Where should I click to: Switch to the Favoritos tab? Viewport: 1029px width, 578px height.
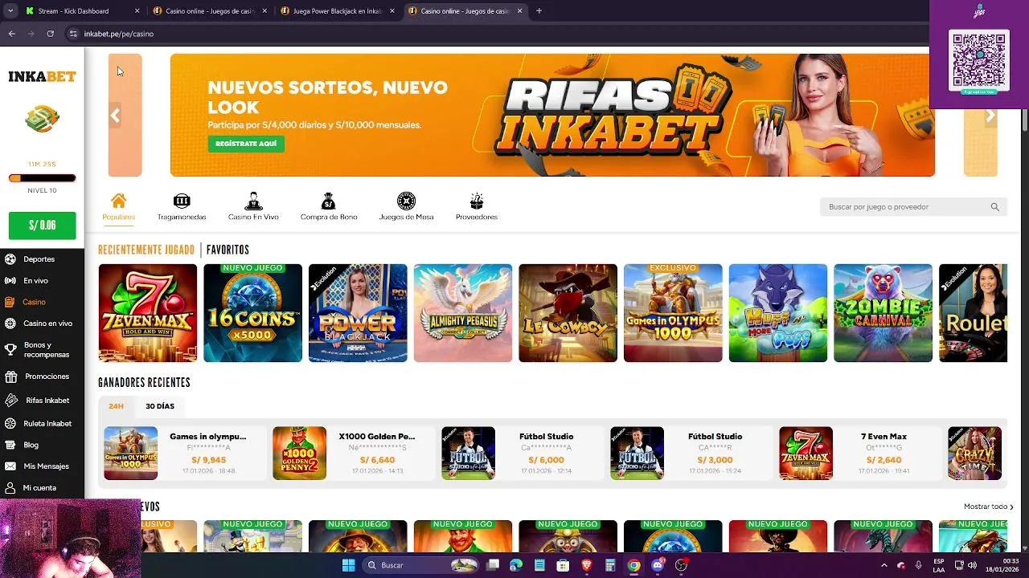pyautogui.click(x=228, y=250)
